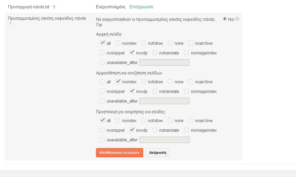This screenshot has width=296, height=177.
Task: Enable 'none' under Προεπιλογή για αναρτήσεις και σελίδες
Action: click(170, 120)
